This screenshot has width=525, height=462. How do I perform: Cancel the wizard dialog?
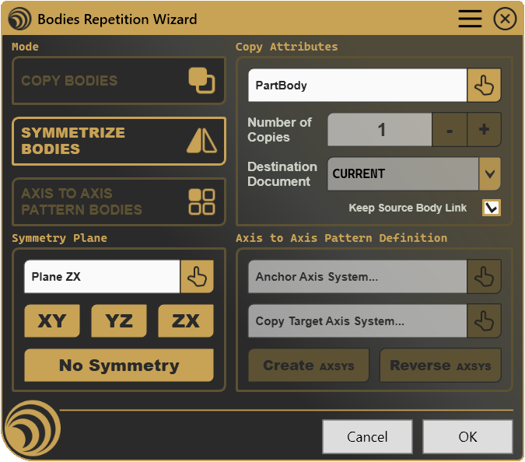(x=367, y=437)
